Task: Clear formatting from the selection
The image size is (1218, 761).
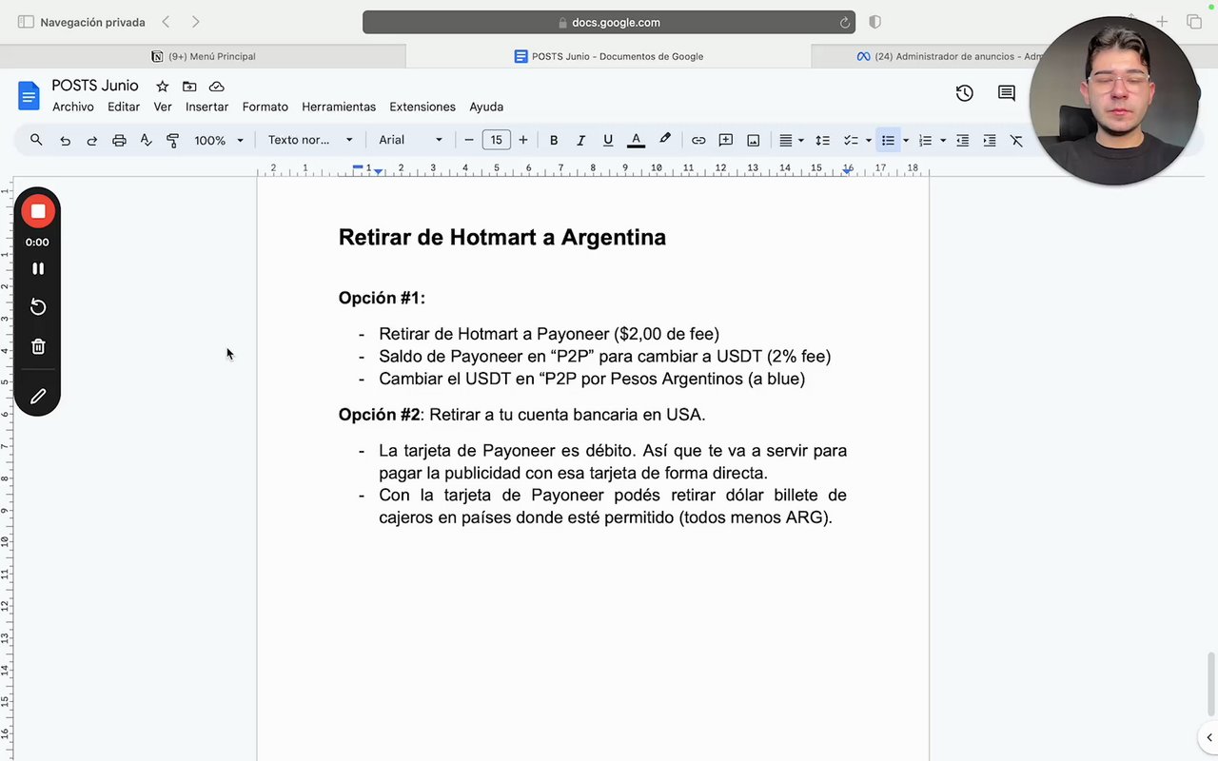Action: click(1016, 140)
